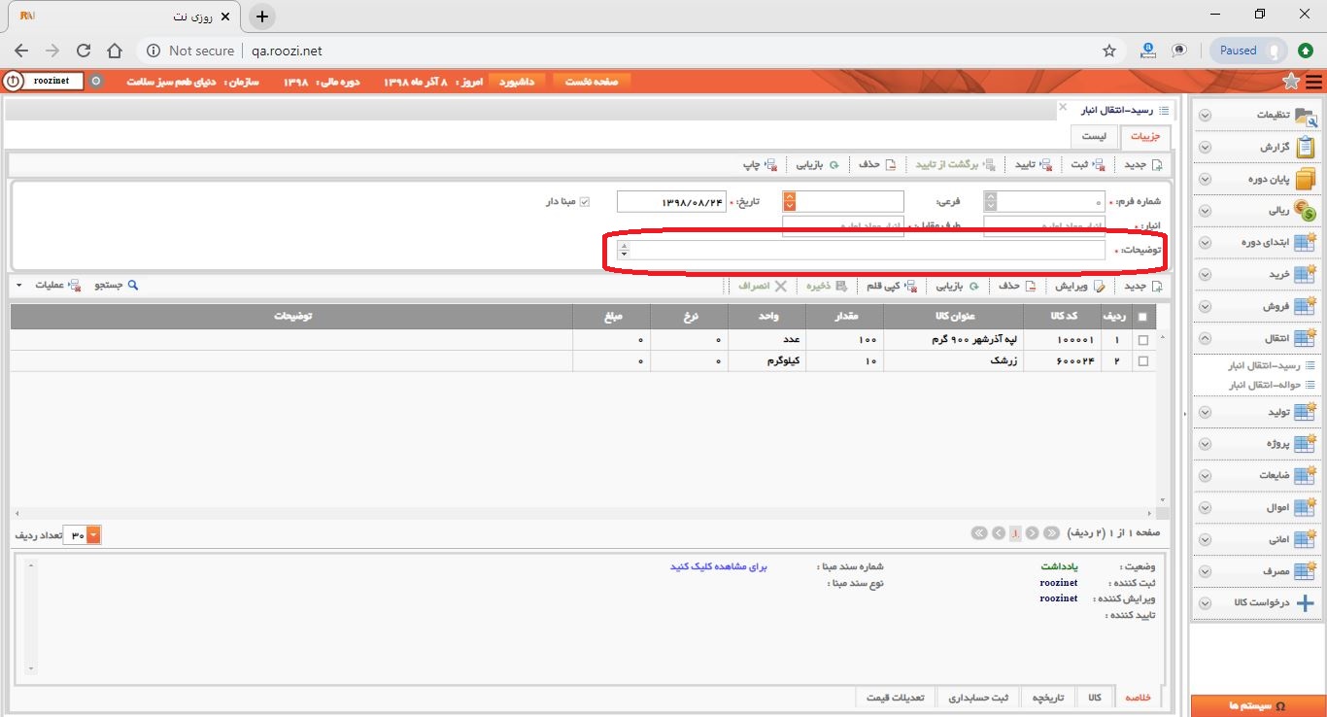1327x717 pixels.
Task: Expand the پروژه sidebar section
Action: (1206, 444)
